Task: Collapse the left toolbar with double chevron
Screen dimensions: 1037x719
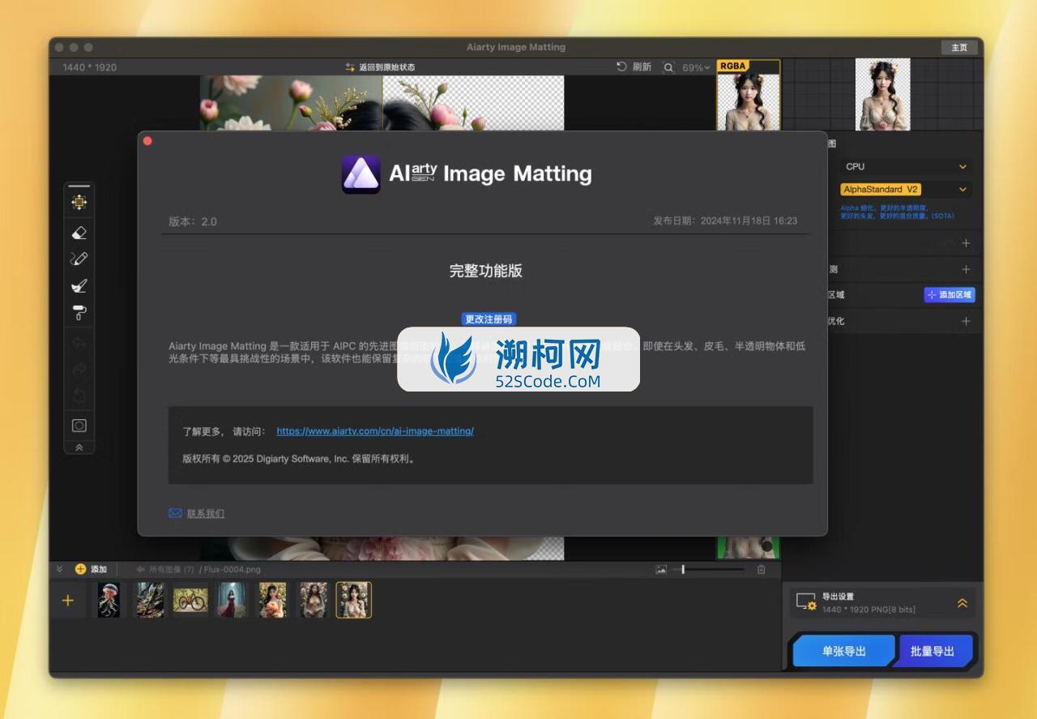Action: pos(79,447)
